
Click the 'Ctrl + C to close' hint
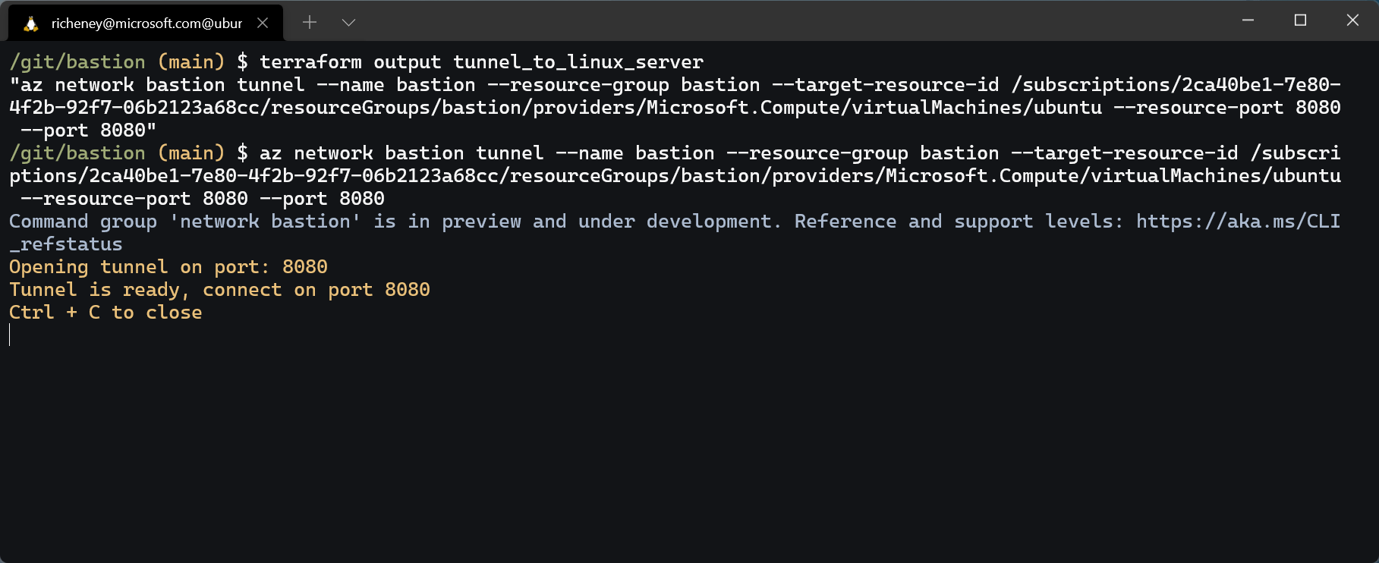pos(105,313)
